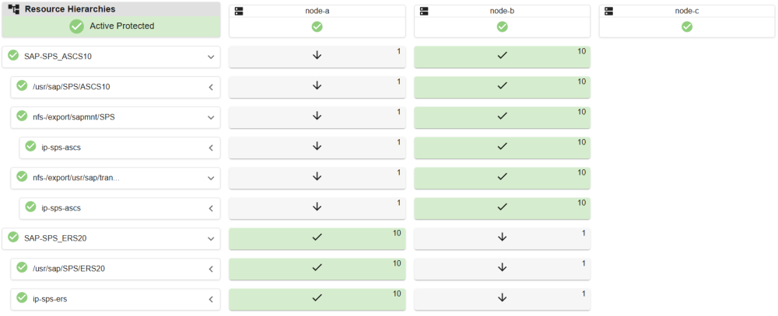Click SAP-SPS_ASCS10 active cell on node-b
This screenshot has width=778, height=316.
[502, 56]
